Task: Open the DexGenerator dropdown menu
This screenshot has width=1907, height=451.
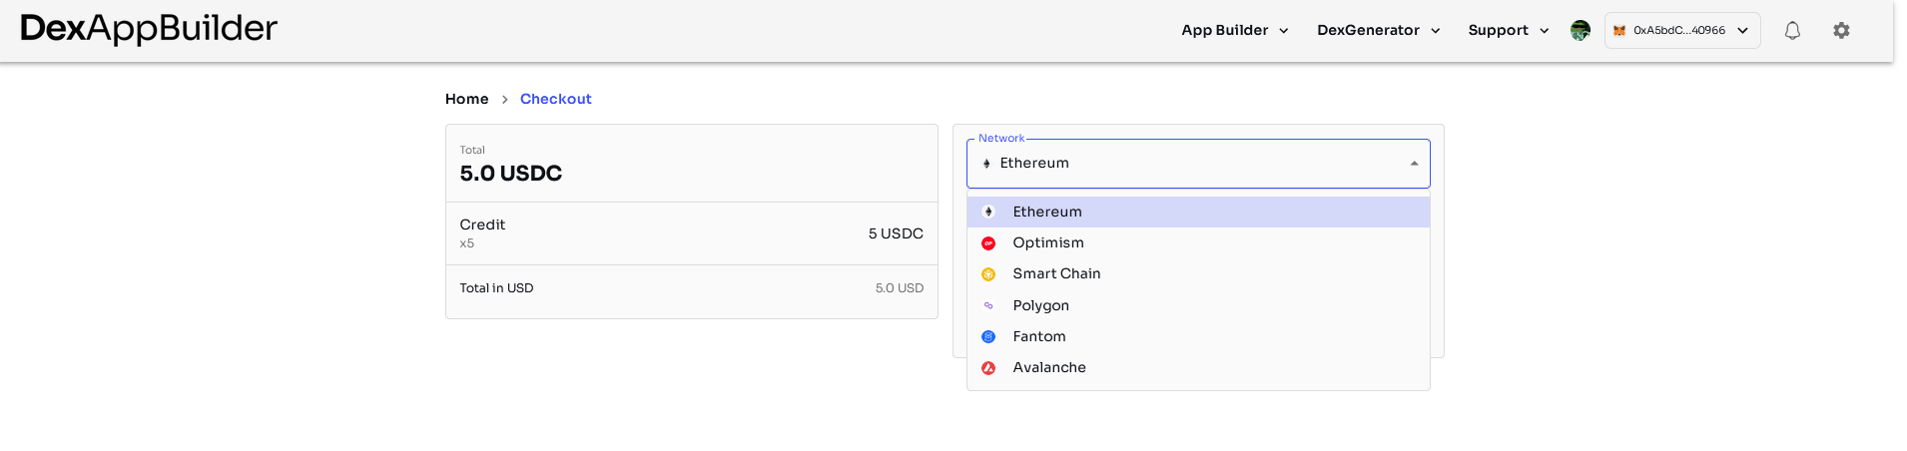Action: pyautogui.click(x=1378, y=31)
